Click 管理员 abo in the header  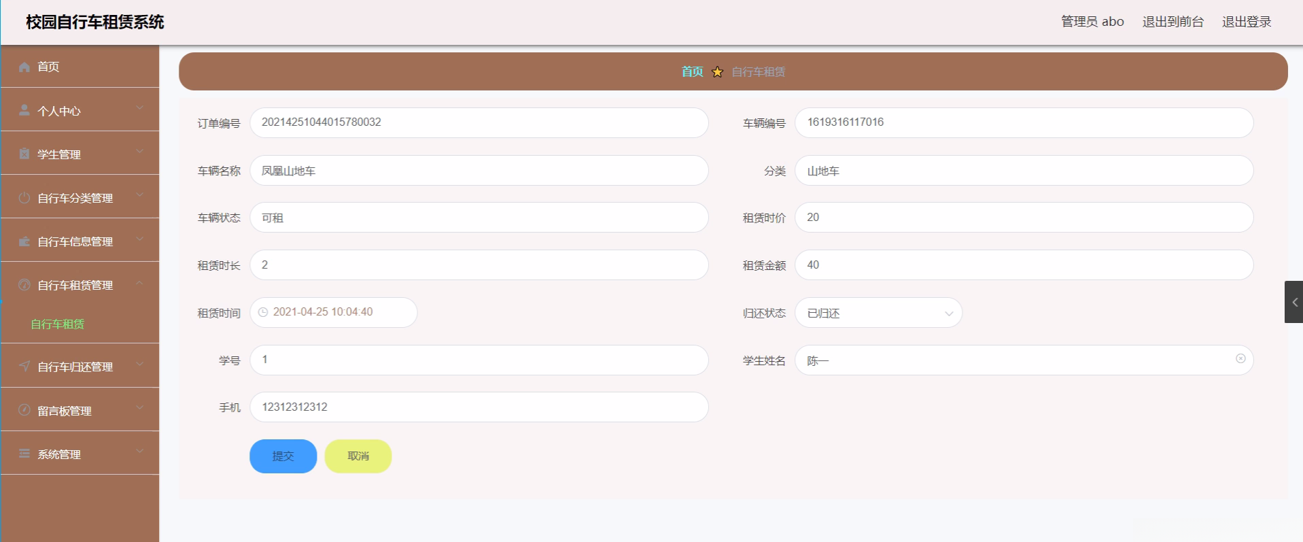[1092, 22]
